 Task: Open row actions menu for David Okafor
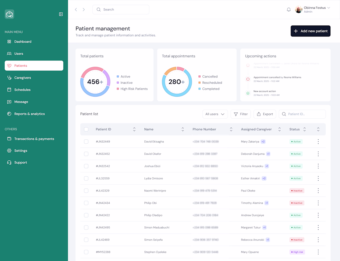pos(318,154)
